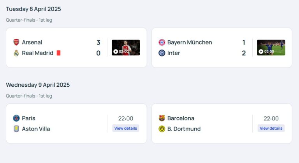
Task: Open the Bayern München team name
Action: pyautogui.click(x=190, y=42)
